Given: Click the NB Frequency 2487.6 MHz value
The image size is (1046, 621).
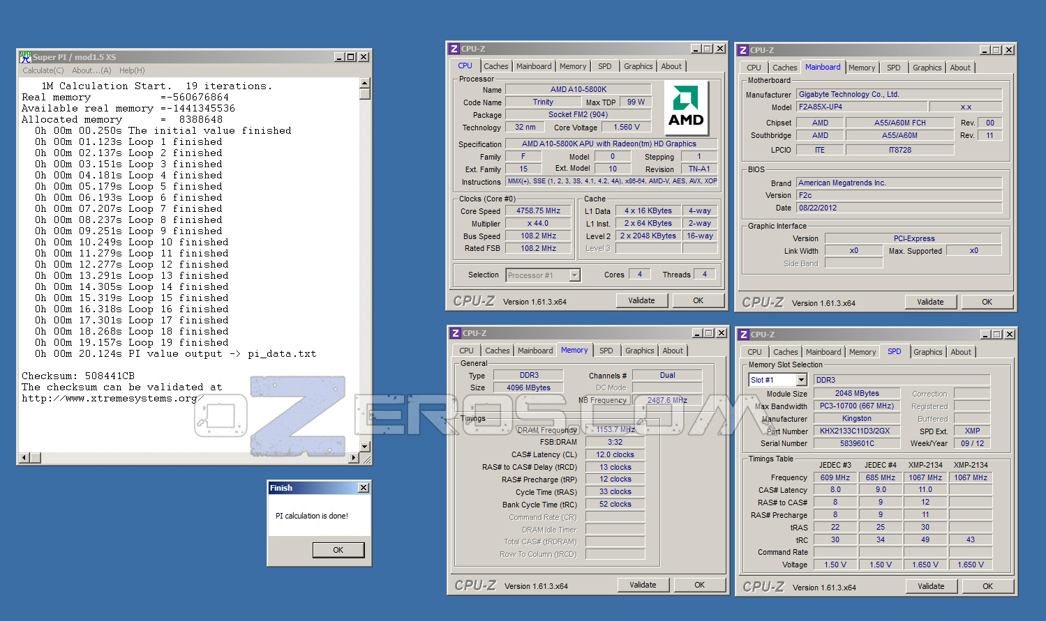Looking at the screenshot, I should pos(667,400).
